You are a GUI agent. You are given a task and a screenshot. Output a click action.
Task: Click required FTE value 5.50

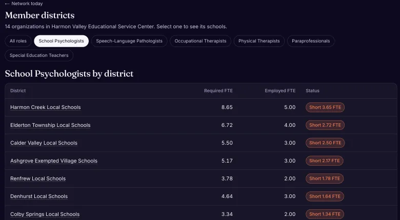pos(227,143)
